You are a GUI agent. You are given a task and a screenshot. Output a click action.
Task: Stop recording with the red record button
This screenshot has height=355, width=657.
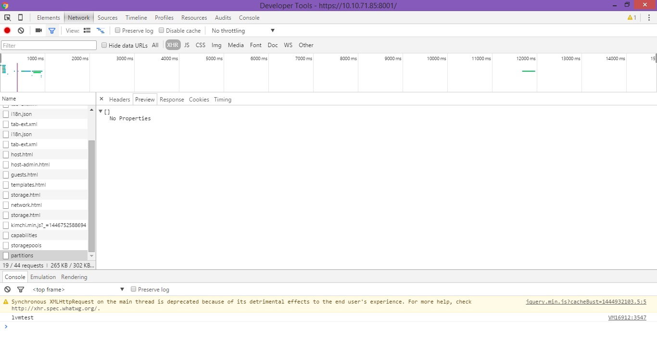click(x=7, y=30)
